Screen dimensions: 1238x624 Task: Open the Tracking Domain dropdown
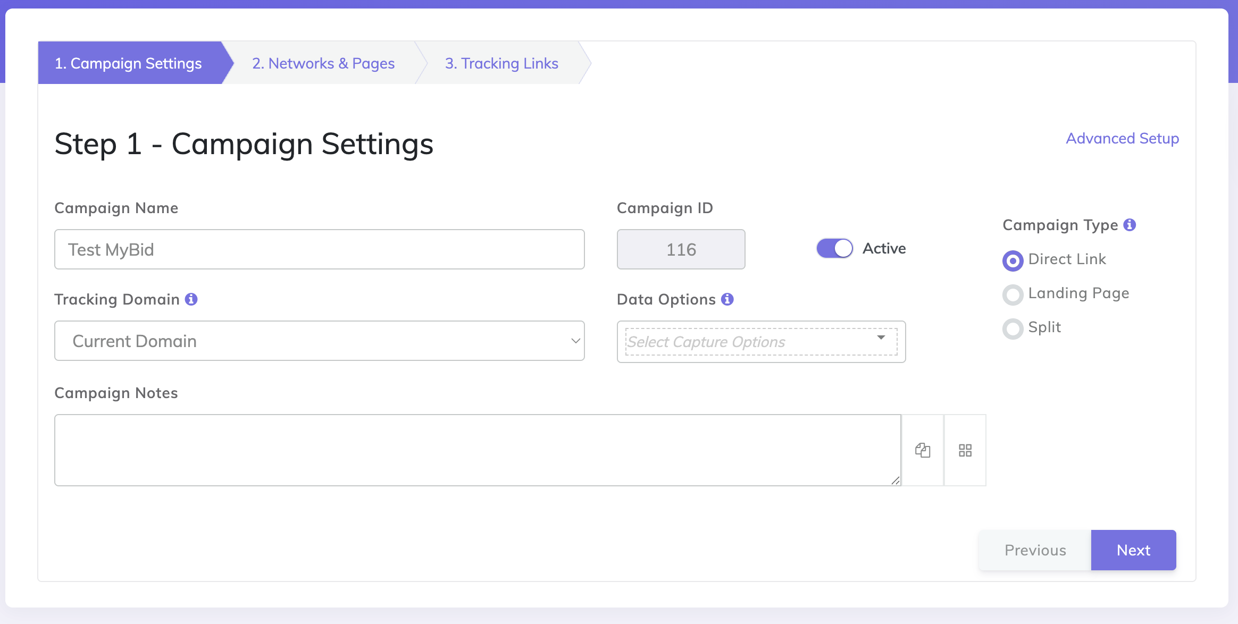pos(319,341)
